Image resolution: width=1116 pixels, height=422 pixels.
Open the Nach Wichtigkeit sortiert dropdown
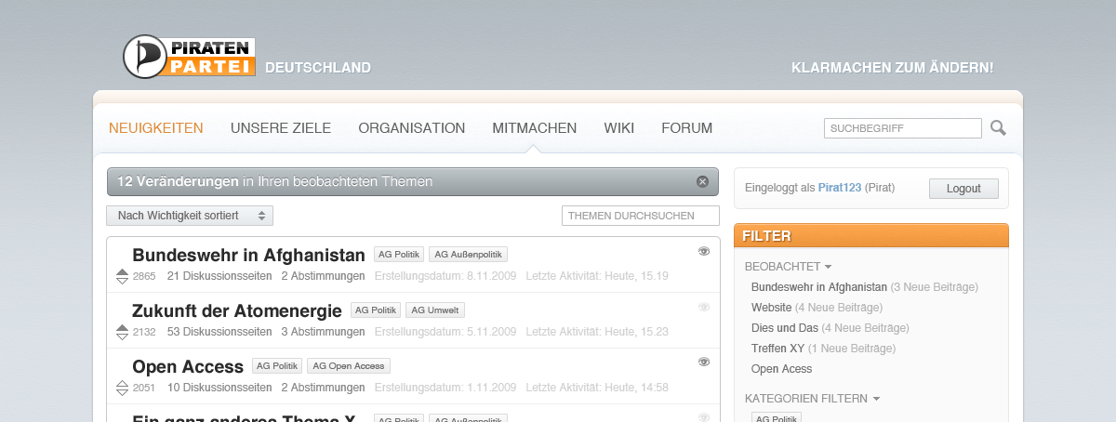(x=190, y=216)
